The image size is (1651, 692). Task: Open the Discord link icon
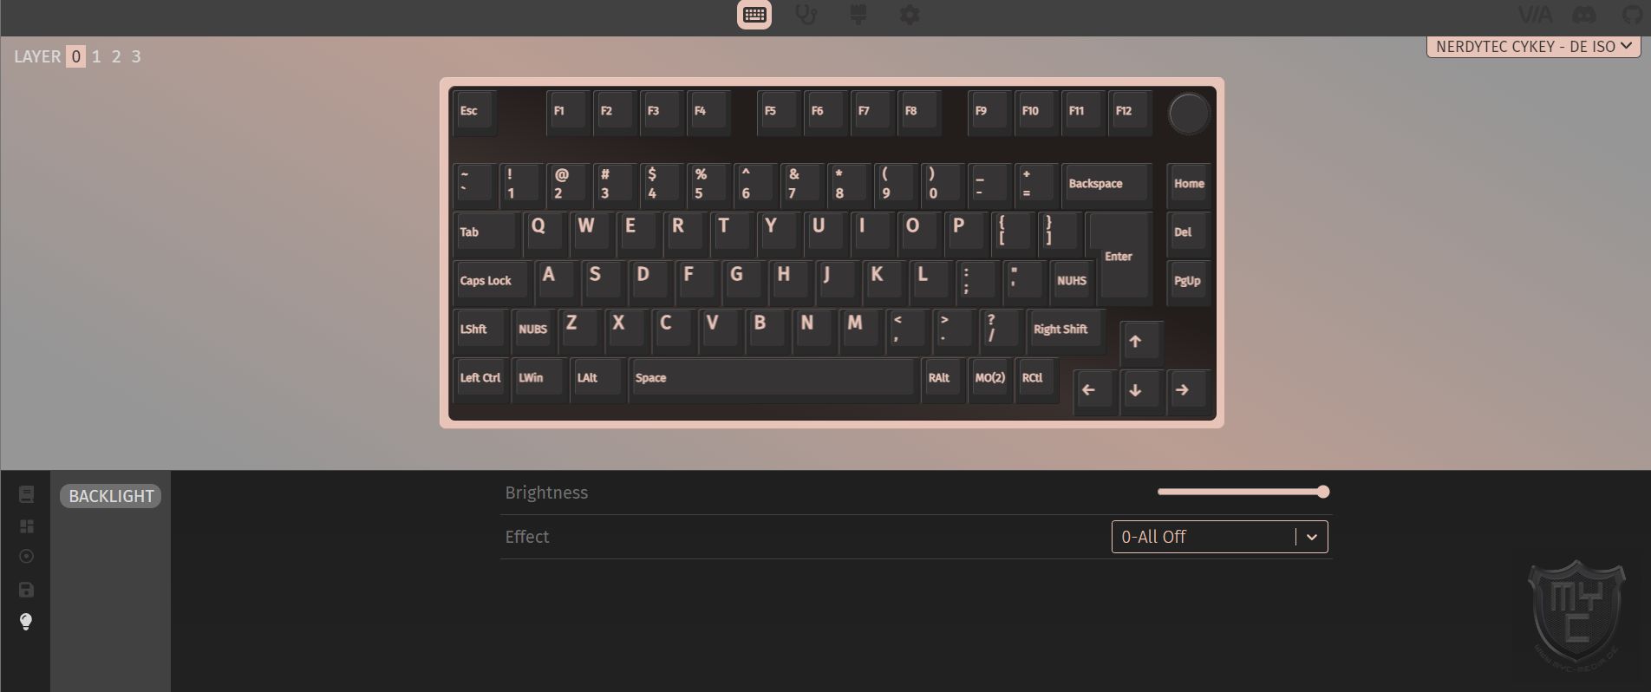[1584, 15]
